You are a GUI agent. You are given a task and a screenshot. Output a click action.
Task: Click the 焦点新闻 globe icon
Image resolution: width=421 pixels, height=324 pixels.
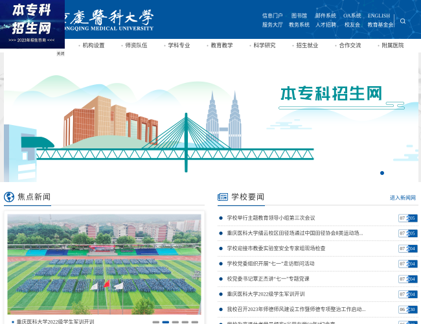tap(9, 197)
